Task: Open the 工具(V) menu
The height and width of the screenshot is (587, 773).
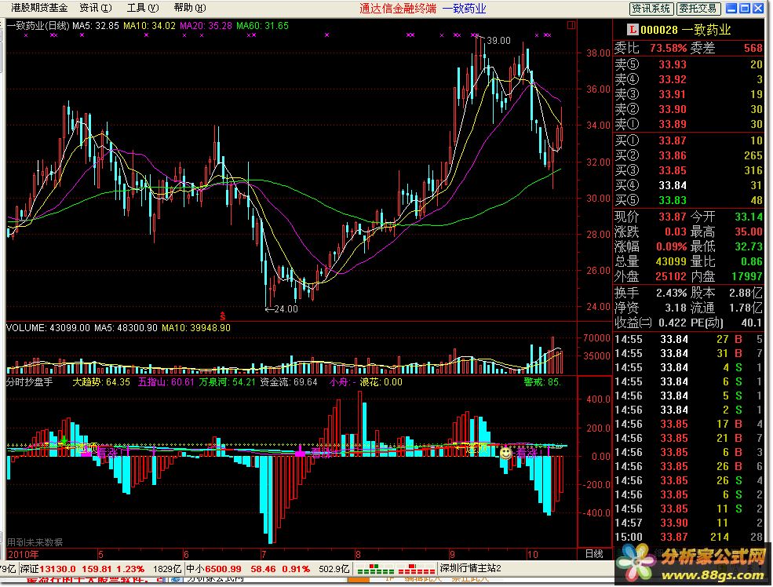Action: pyautogui.click(x=143, y=8)
